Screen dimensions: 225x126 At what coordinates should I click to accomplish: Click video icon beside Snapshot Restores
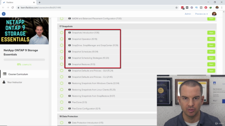pos(70,64)
